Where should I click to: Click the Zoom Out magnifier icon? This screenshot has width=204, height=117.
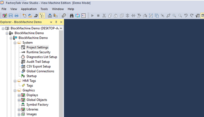[x=180, y=16]
